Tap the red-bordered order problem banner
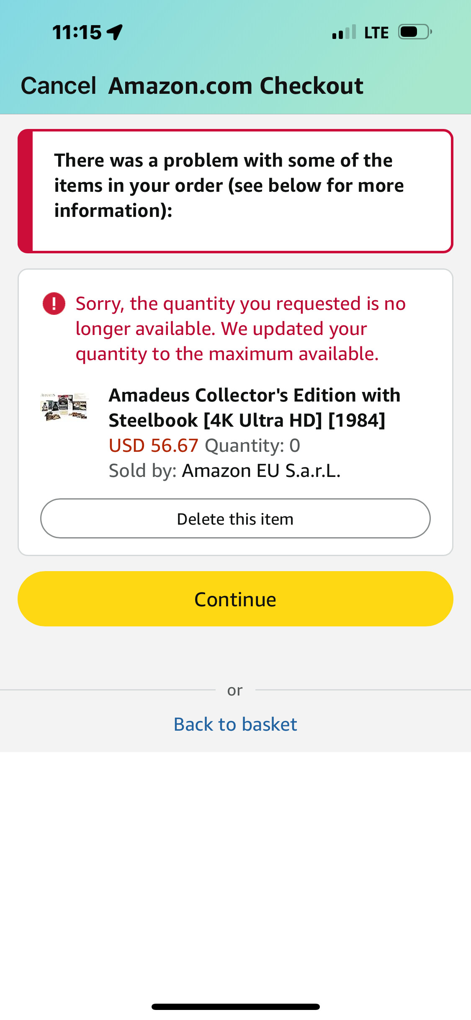The width and height of the screenshot is (471, 1020). (x=235, y=191)
